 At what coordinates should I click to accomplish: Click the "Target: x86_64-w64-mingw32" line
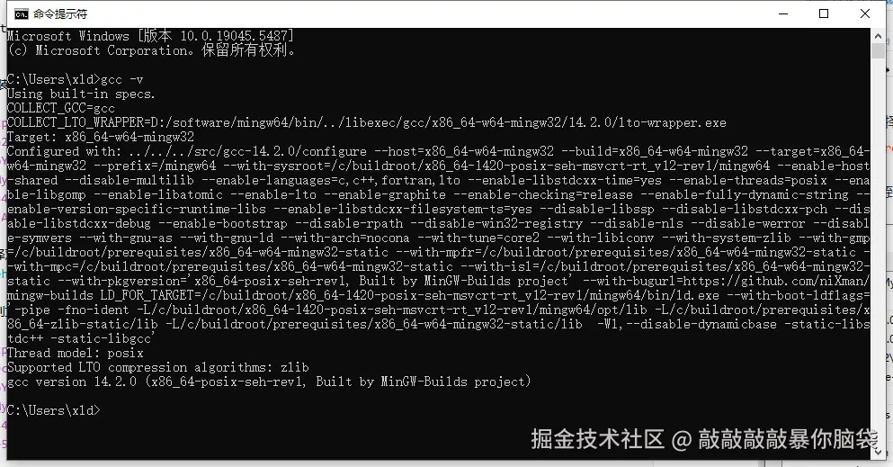coord(101,137)
